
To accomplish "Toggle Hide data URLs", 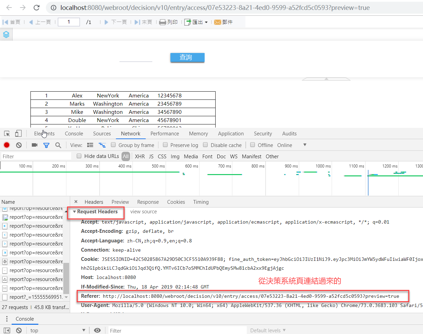I will pos(79,156).
